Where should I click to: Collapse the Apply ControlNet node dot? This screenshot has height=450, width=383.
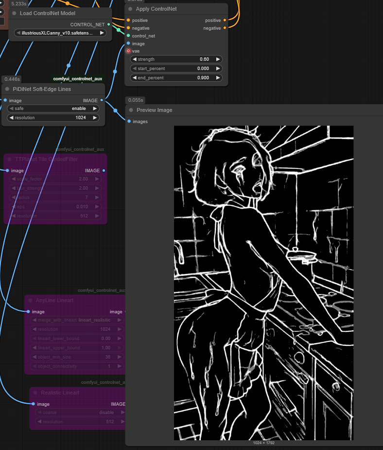pyautogui.click(x=131, y=9)
